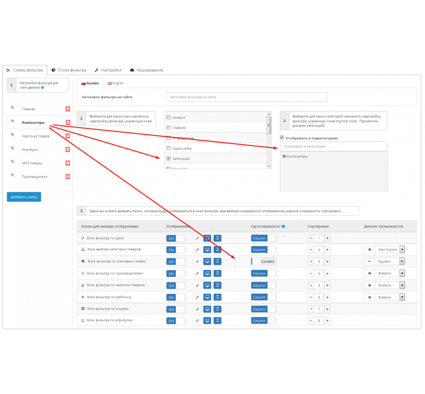
Task: Click desktop display icon in price filter row
Action: pyautogui.click(x=207, y=238)
